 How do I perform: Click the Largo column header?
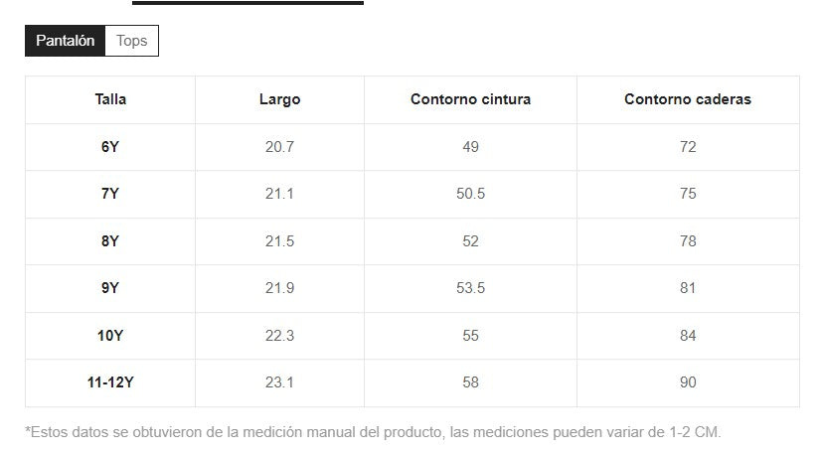click(x=279, y=99)
